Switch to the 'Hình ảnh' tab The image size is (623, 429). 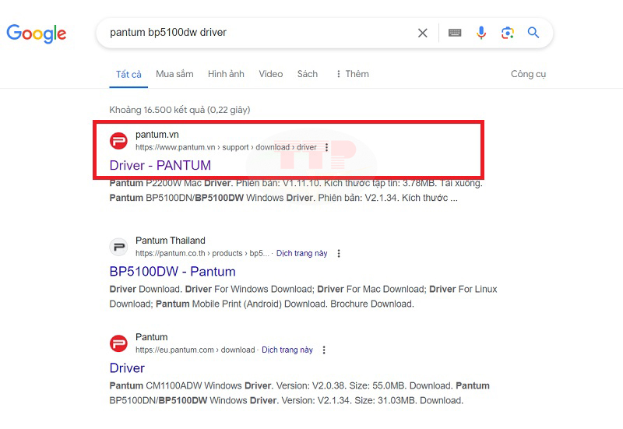tap(226, 74)
